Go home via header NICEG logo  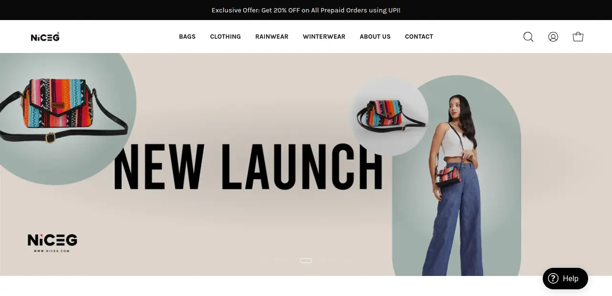pos(45,37)
